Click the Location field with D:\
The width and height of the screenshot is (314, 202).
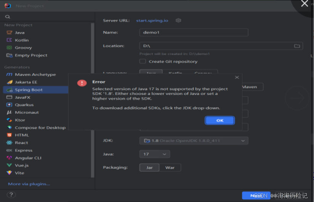coord(221,46)
